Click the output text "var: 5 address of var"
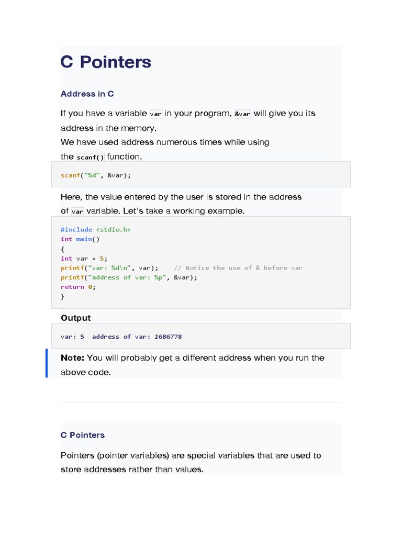The height and width of the screenshot is (536, 402). (x=121, y=337)
